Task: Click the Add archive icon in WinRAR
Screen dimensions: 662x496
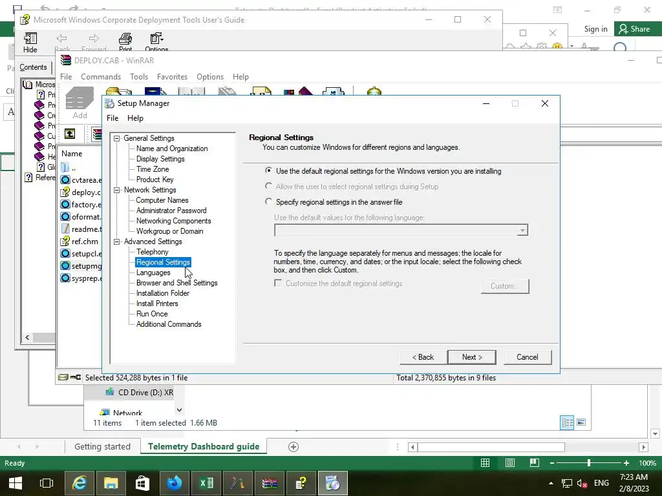Action: 80,98
